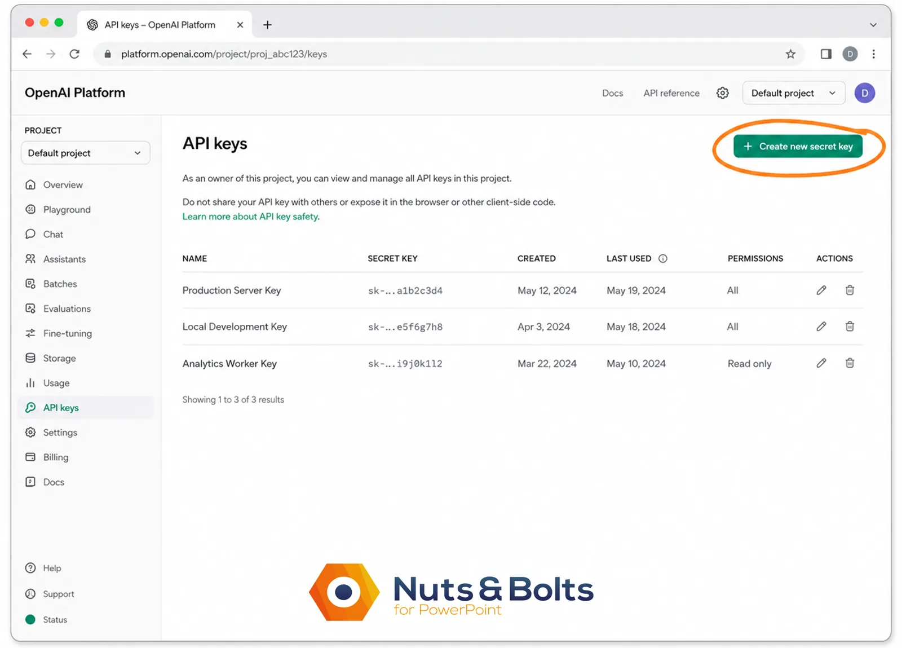This screenshot has width=902, height=648.
Task: Open the sidebar Default project selector
Action: (x=85, y=153)
